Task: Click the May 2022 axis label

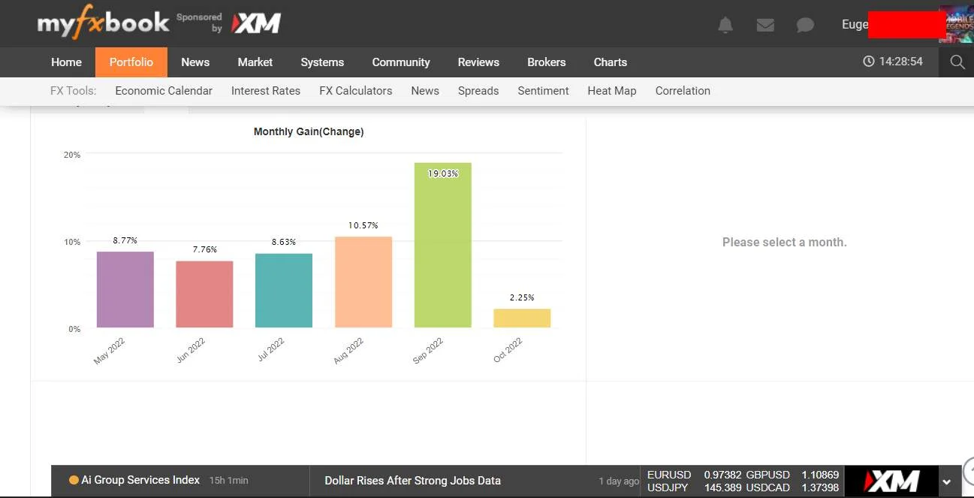Action: 110,351
